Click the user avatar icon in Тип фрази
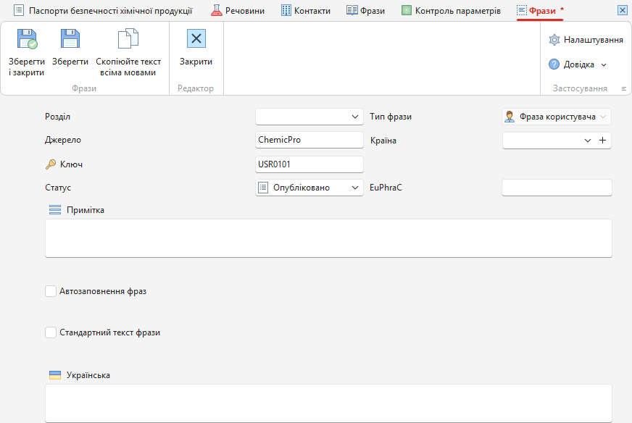 click(510, 117)
